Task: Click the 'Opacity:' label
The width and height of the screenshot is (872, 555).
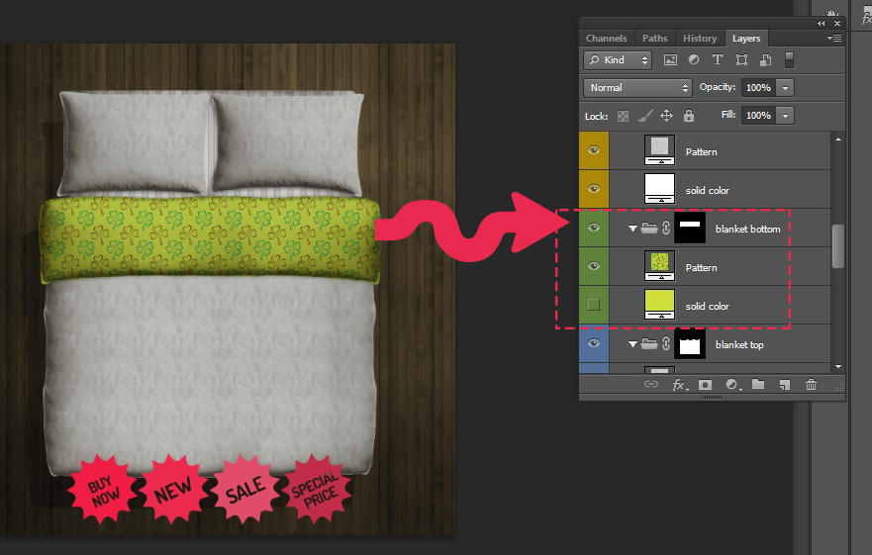Action: click(x=717, y=87)
